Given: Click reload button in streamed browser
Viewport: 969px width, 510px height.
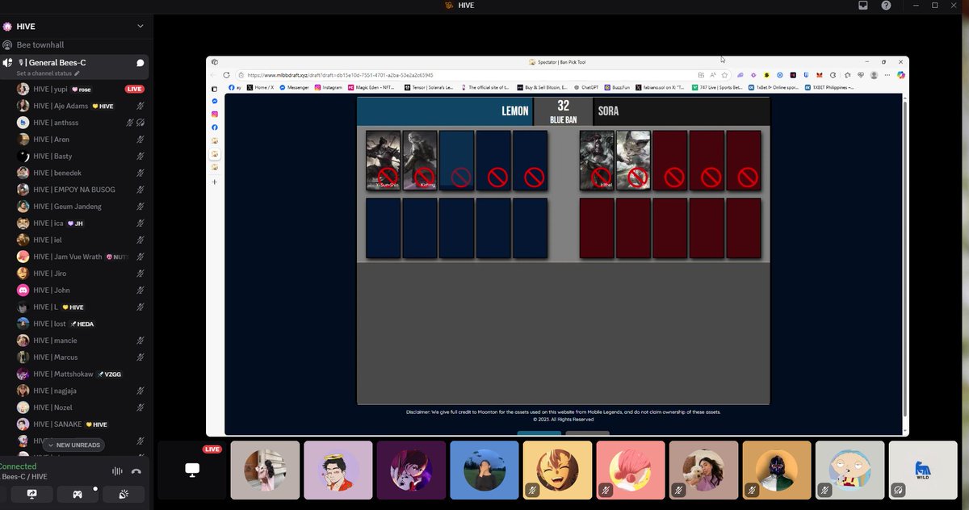Looking at the screenshot, I should pyautogui.click(x=226, y=75).
